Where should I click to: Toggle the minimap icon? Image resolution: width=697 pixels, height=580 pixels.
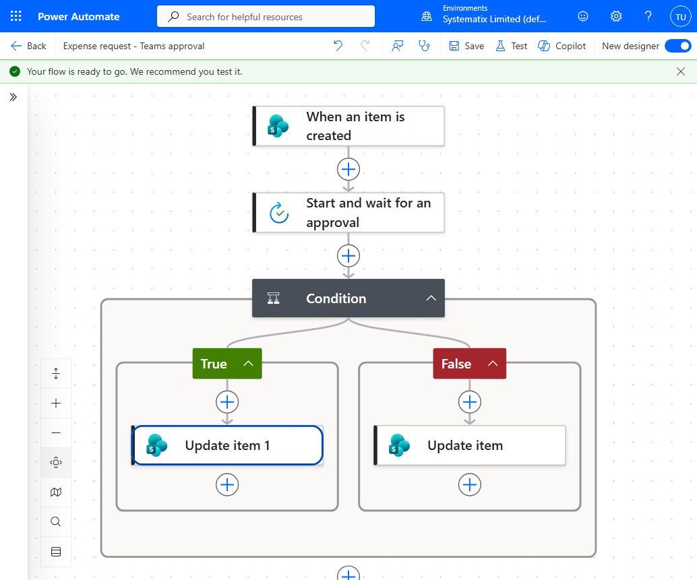[56, 492]
